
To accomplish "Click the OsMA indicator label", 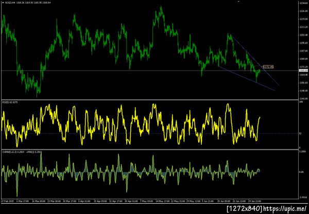I will 22,152.
